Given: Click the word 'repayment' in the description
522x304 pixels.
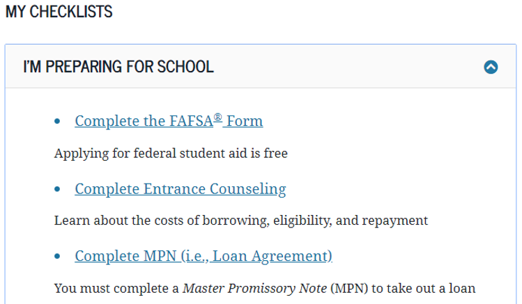Looking at the screenshot, I should (x=395, y=221).
